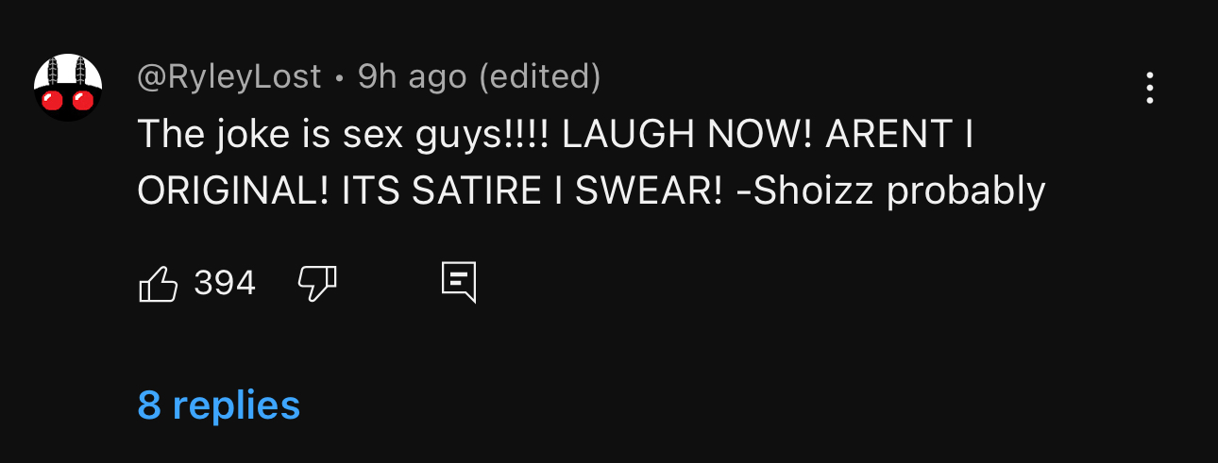Open the three-dot comment options menu
The height and width of the screenshot is (463, 1218).
(1149, 88)
